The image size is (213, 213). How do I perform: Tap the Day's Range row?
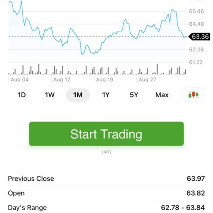pyautogui.click(x=106, y=207)
